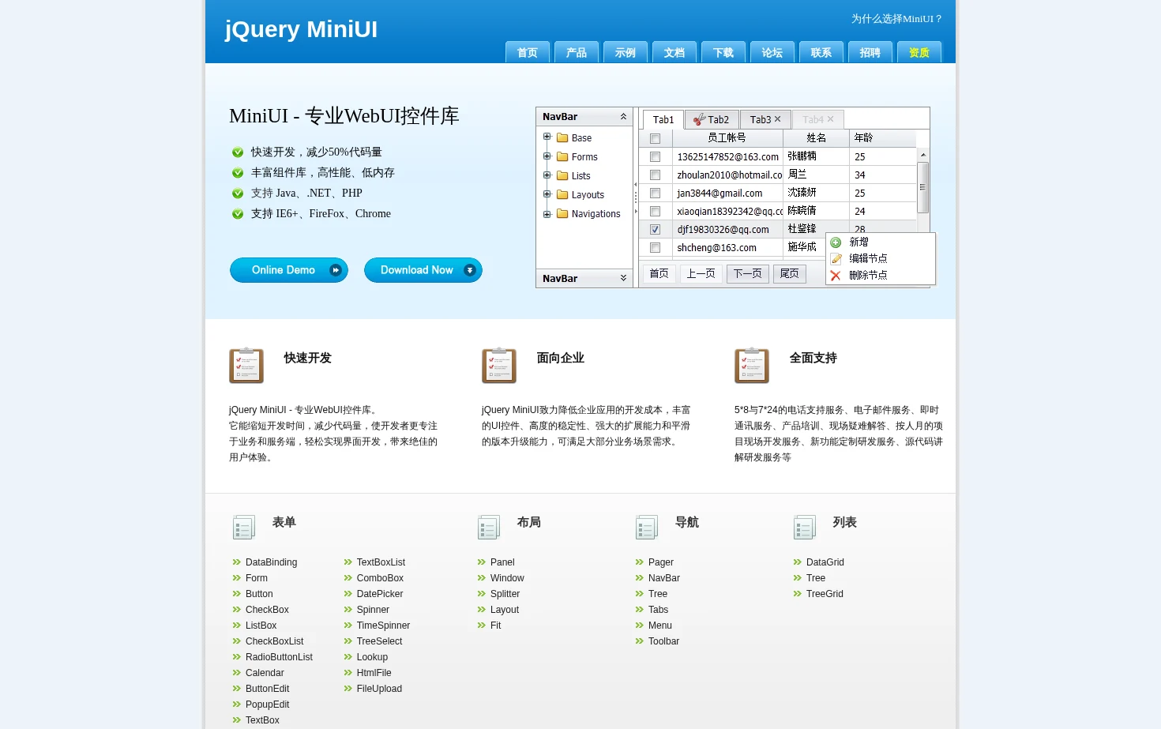This screenshot has width=1161, height=729.
Task: Expand the Lists tree node
Action: (x=547, y=175)
